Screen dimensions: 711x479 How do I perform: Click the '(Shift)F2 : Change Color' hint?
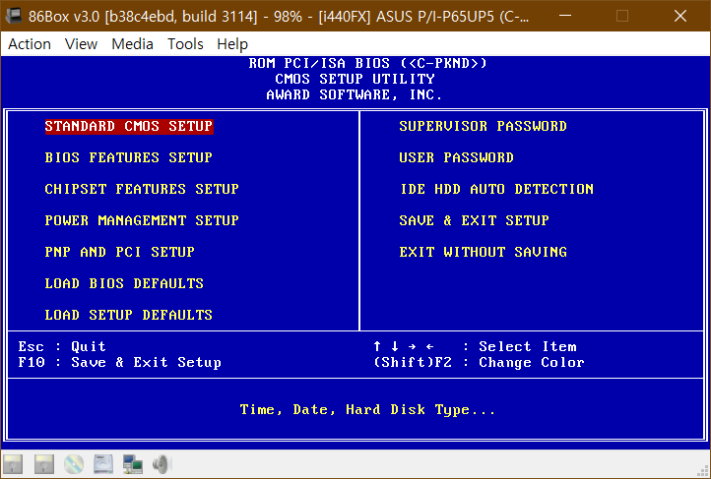479,363
